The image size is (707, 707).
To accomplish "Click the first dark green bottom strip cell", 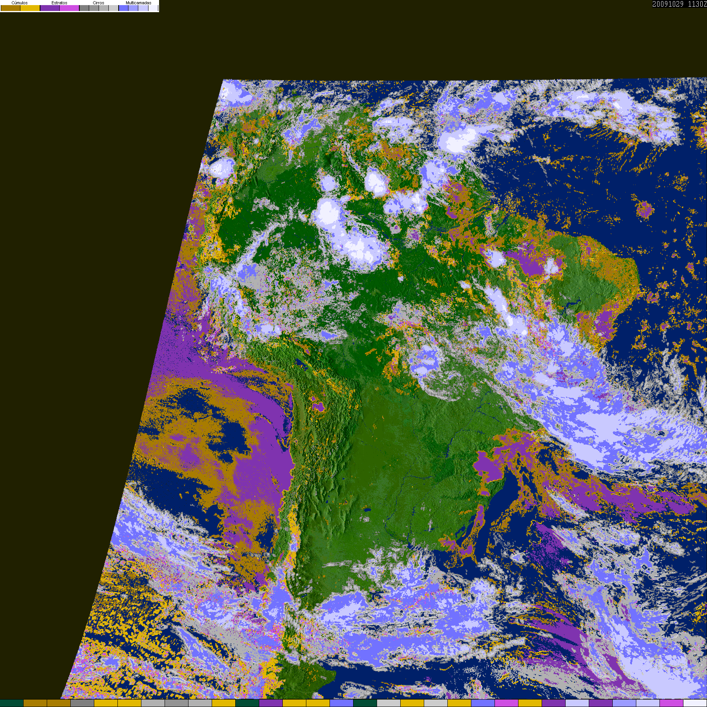I will [x=12, y=703].
